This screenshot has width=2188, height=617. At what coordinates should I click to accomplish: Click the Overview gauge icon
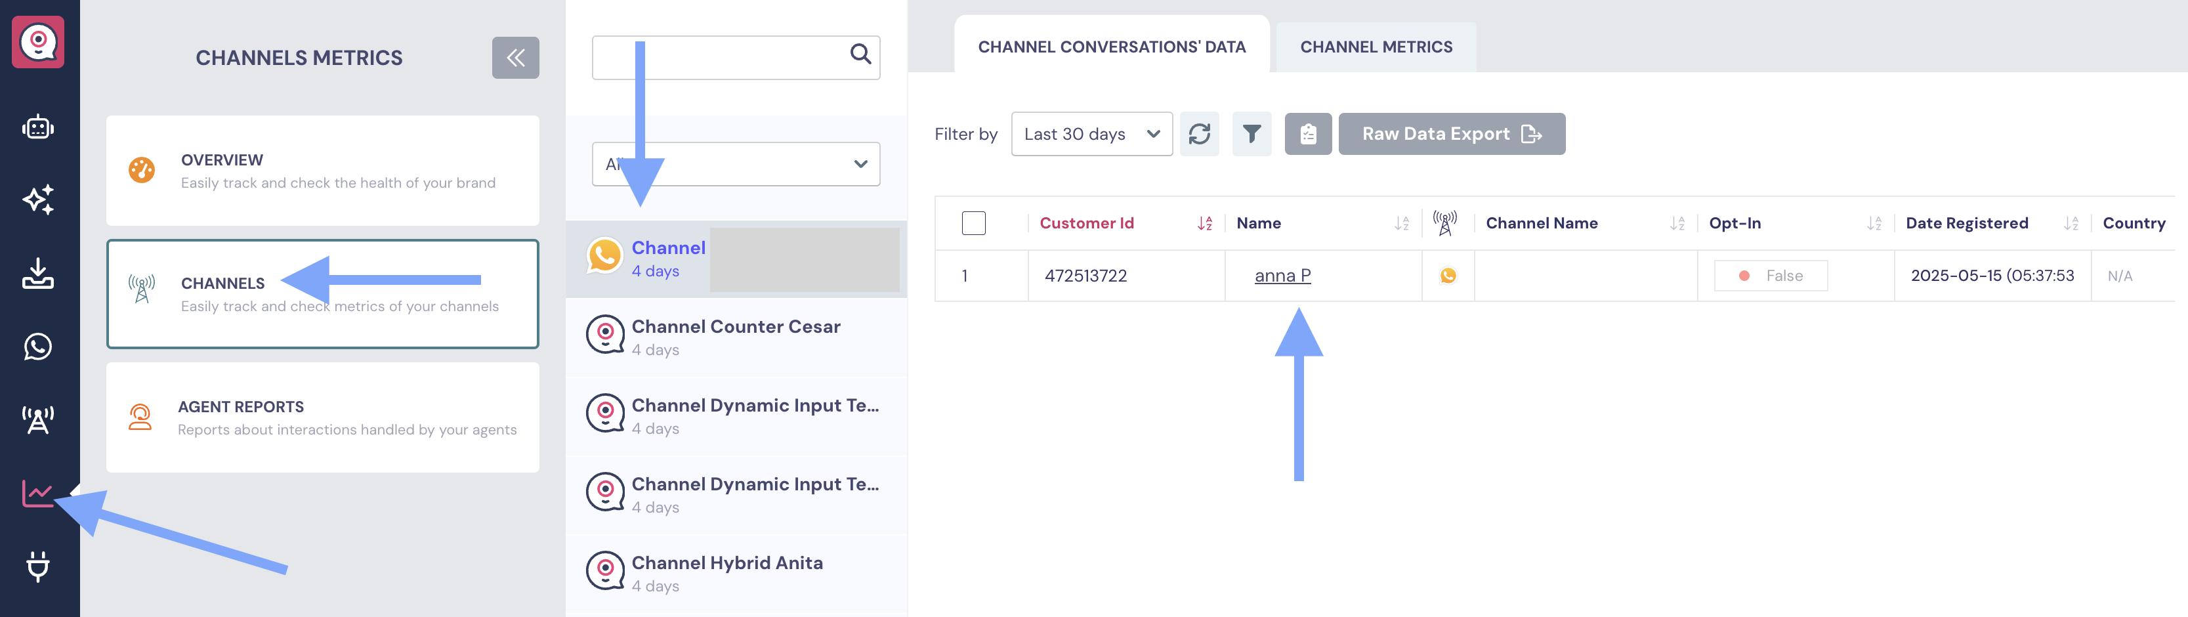[x=142, y=170]
